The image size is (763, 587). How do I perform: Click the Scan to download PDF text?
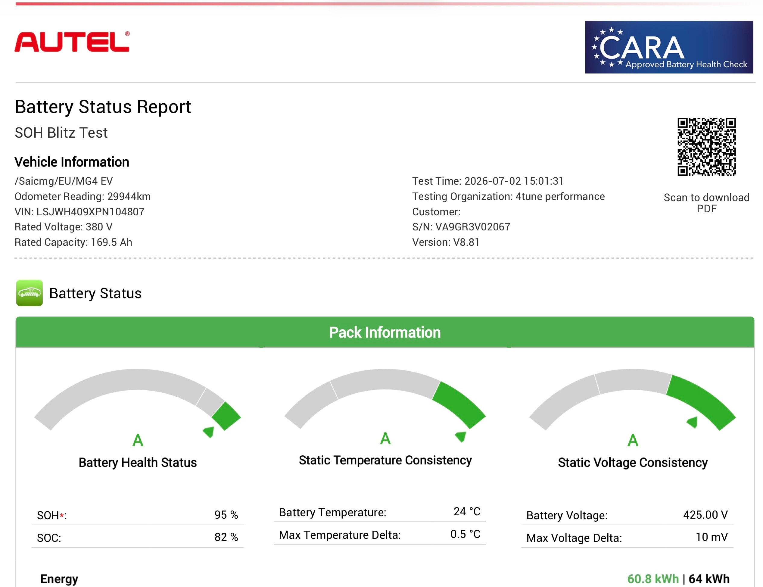pos(706,203)
